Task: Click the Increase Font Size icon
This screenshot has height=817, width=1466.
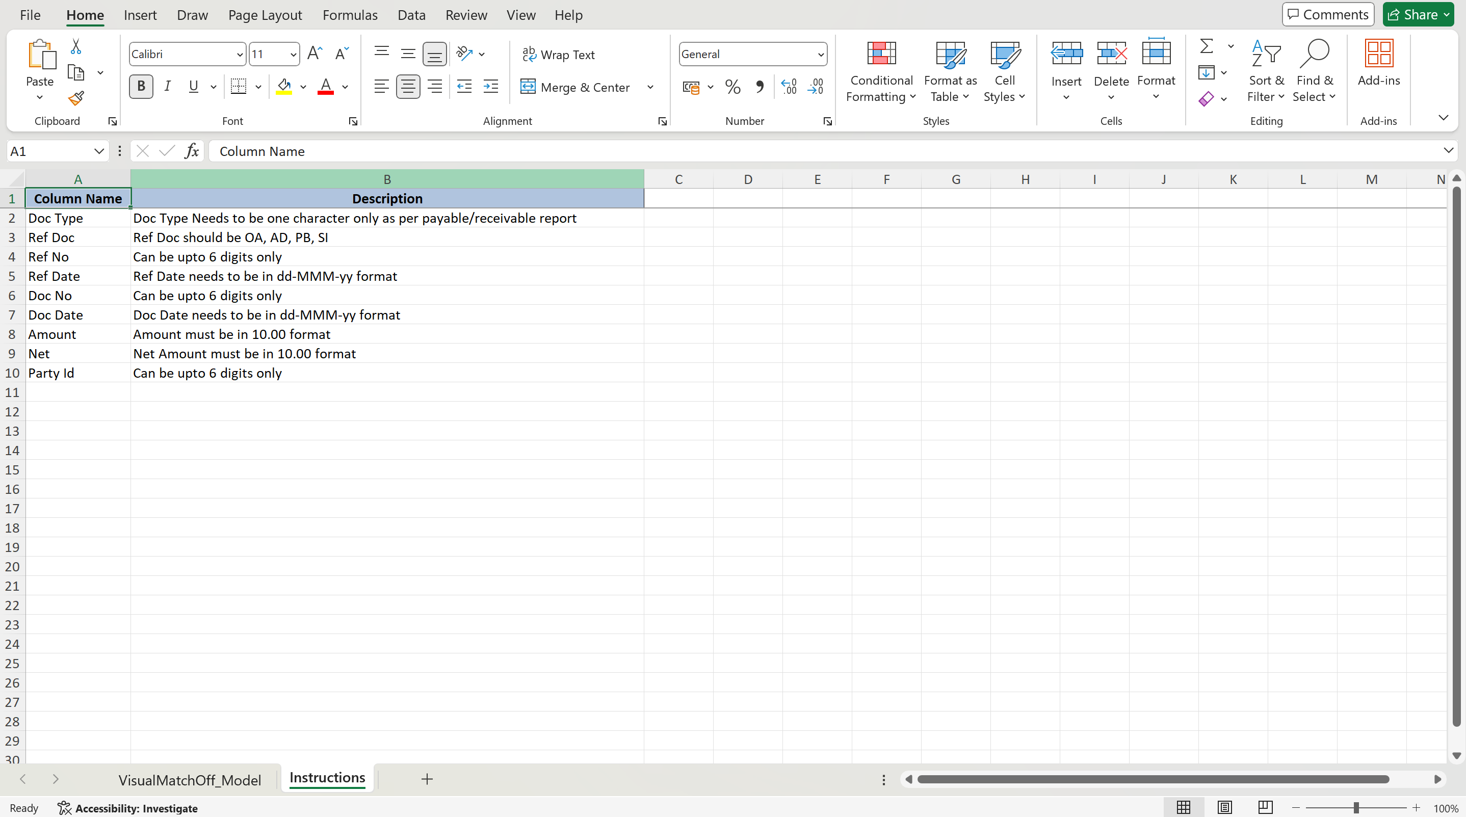Action: click(x=314, y=54)
